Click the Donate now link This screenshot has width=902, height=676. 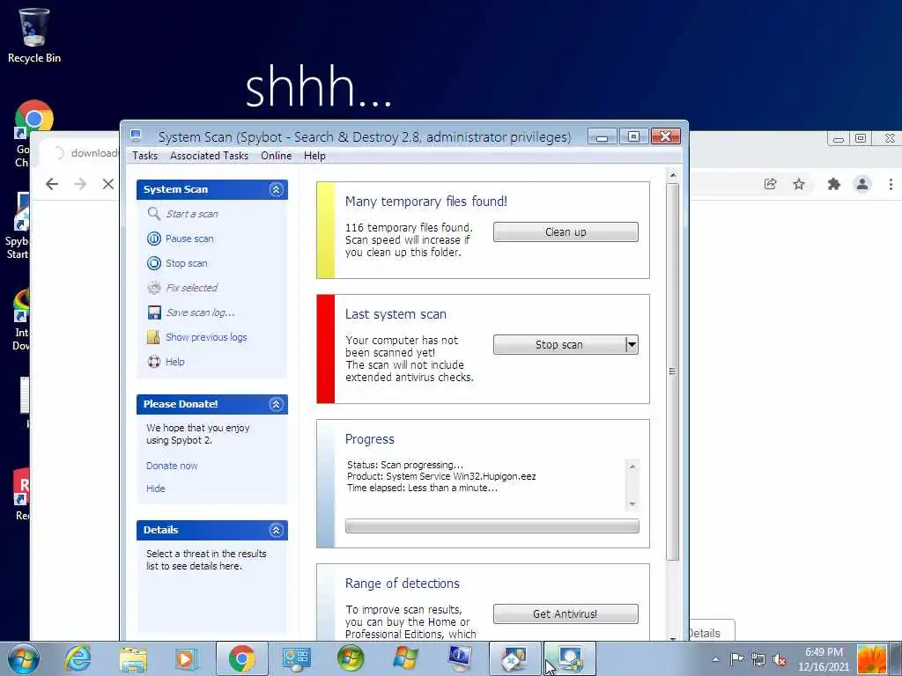click(x=172, y=467)
